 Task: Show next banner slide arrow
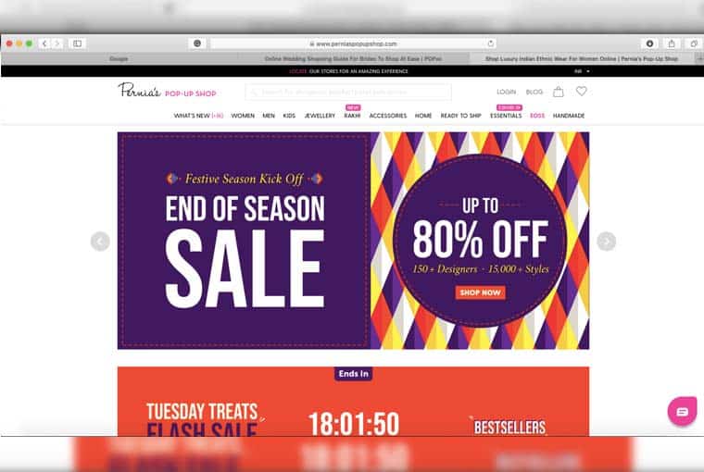point(606,242)
